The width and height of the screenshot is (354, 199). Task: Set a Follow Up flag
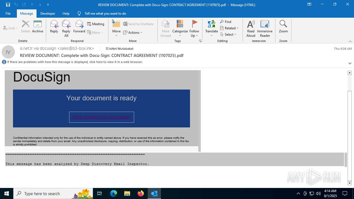point(194,28)
